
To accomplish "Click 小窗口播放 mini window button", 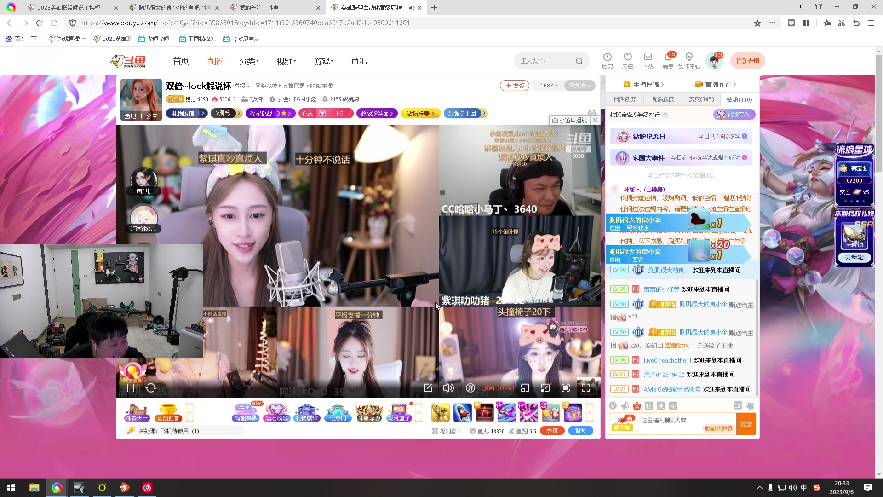I will (x=570, y=120).
